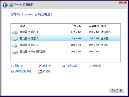Viewport: 129px width, 97px height.
Task: Select row 驱动器 0 分区 2
Action: (66, 38)
